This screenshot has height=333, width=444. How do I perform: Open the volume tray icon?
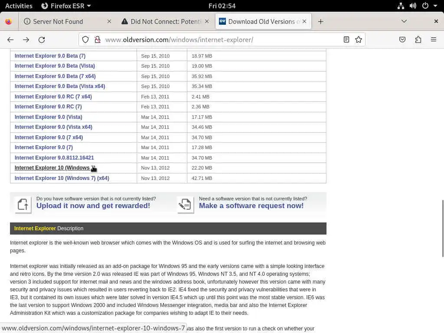[x=413, y=6]
